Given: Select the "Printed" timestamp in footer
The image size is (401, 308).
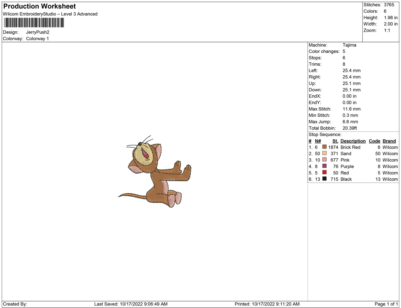Looking at the screenshot, I should [267, 304].
